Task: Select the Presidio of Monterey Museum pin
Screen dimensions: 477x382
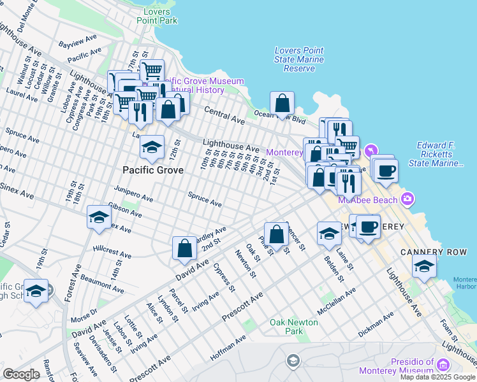Action: click(x=443, y=364)
